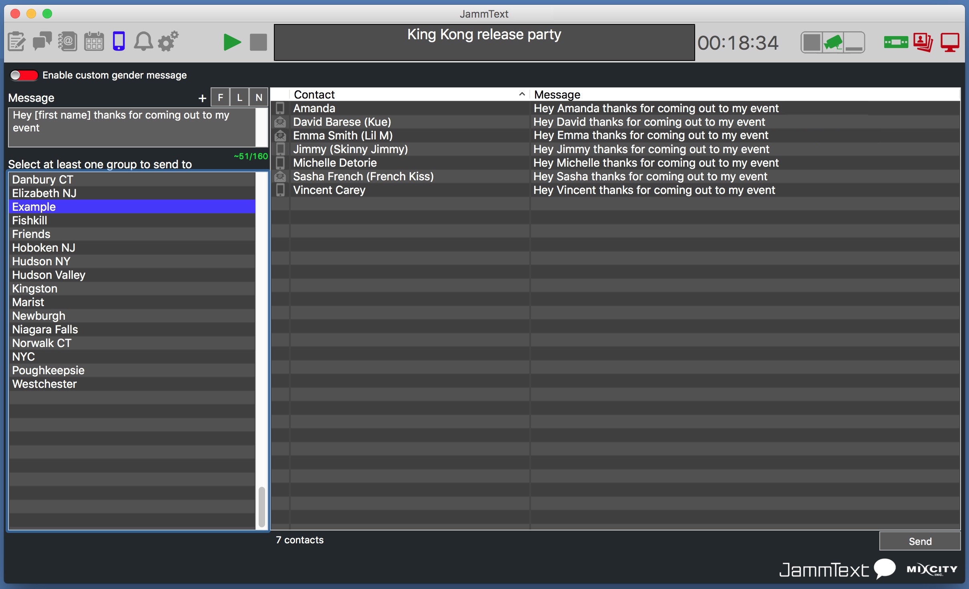Select the Elizabeth NJ group
Image resolution: width=969 pixels, height=589 pixels.
pos(132,193)
